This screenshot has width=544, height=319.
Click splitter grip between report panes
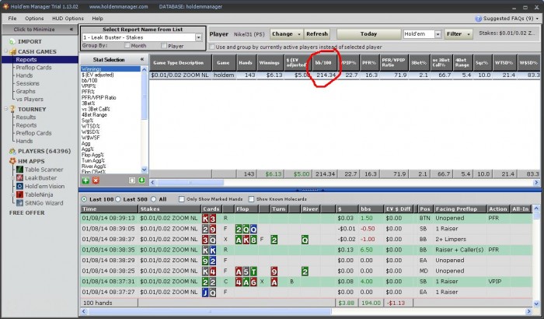point(310,190)
